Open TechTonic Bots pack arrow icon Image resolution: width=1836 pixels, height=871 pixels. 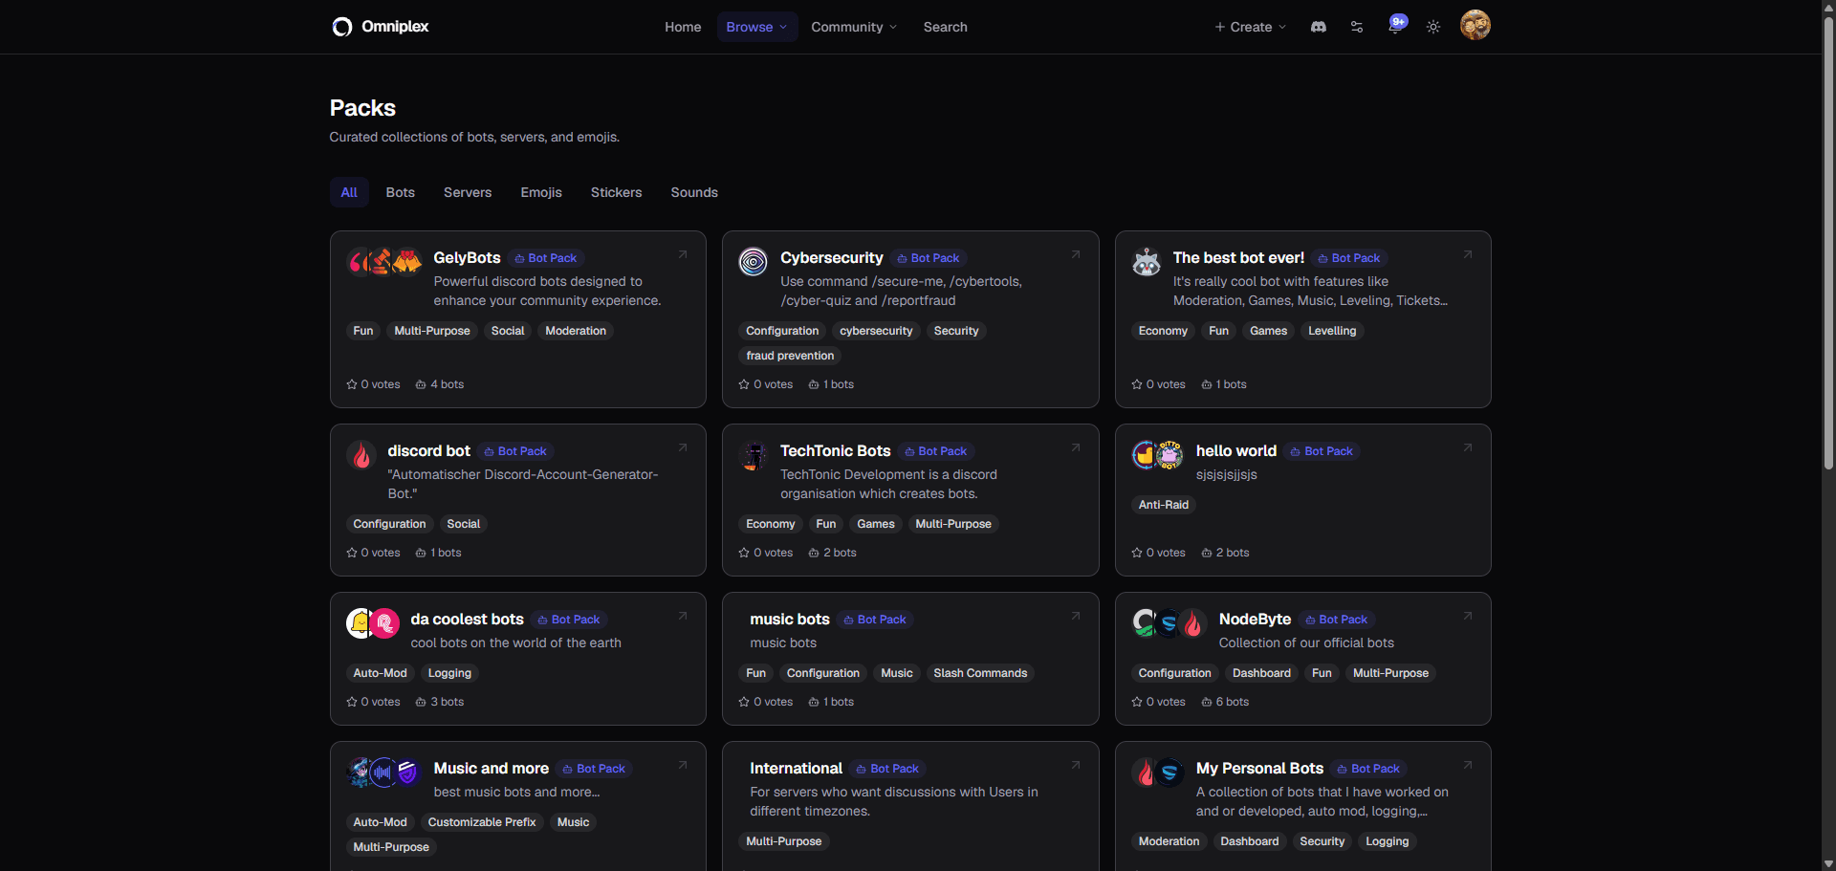tap(1076, 447)
